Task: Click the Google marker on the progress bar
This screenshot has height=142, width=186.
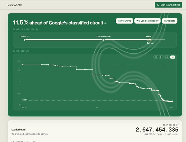Action: (x=148, y=40)
